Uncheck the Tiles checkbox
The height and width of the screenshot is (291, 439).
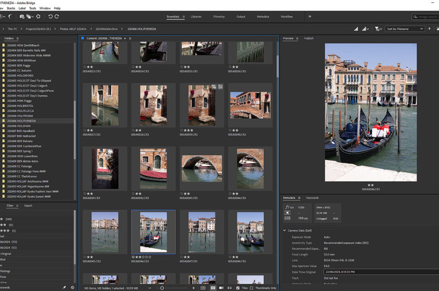(x=238, y=288)
